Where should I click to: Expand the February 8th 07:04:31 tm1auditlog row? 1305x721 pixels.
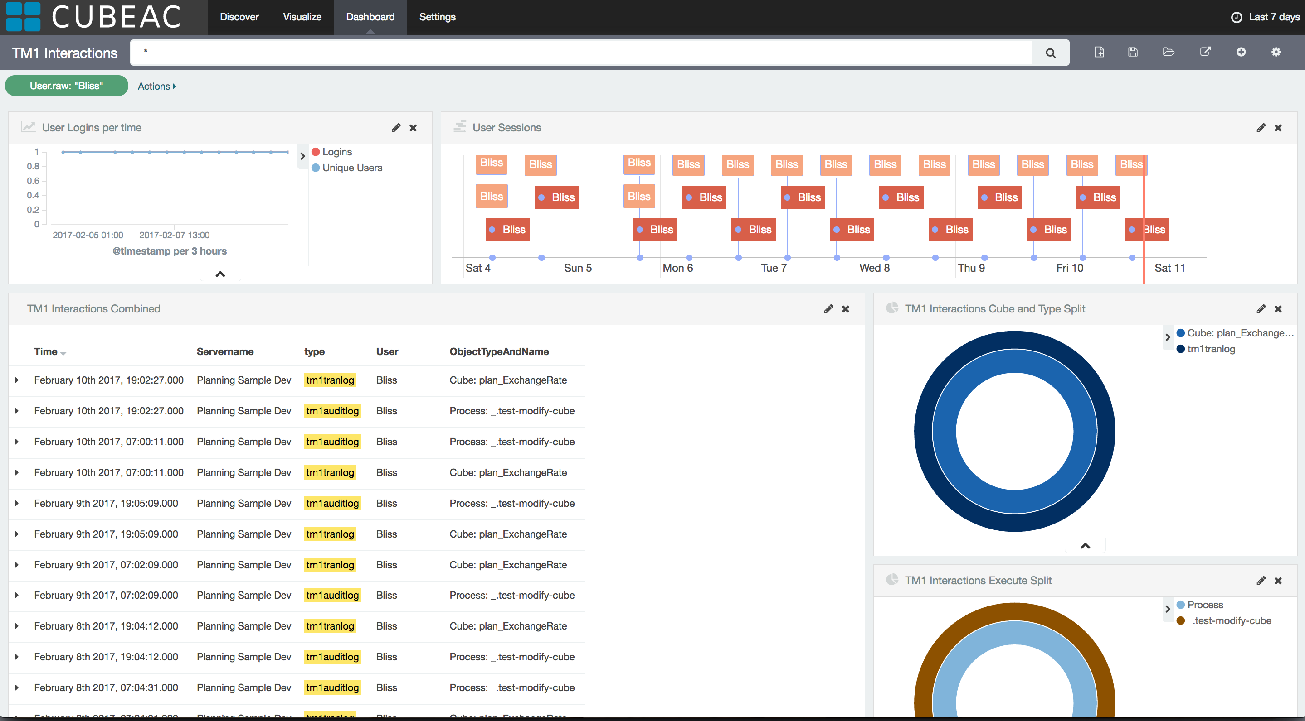(17, 688)
